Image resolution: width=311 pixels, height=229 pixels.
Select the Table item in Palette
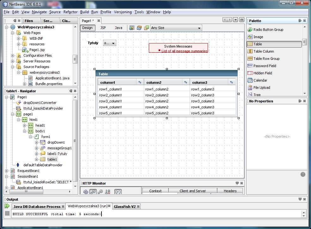(x=274, y=44)
